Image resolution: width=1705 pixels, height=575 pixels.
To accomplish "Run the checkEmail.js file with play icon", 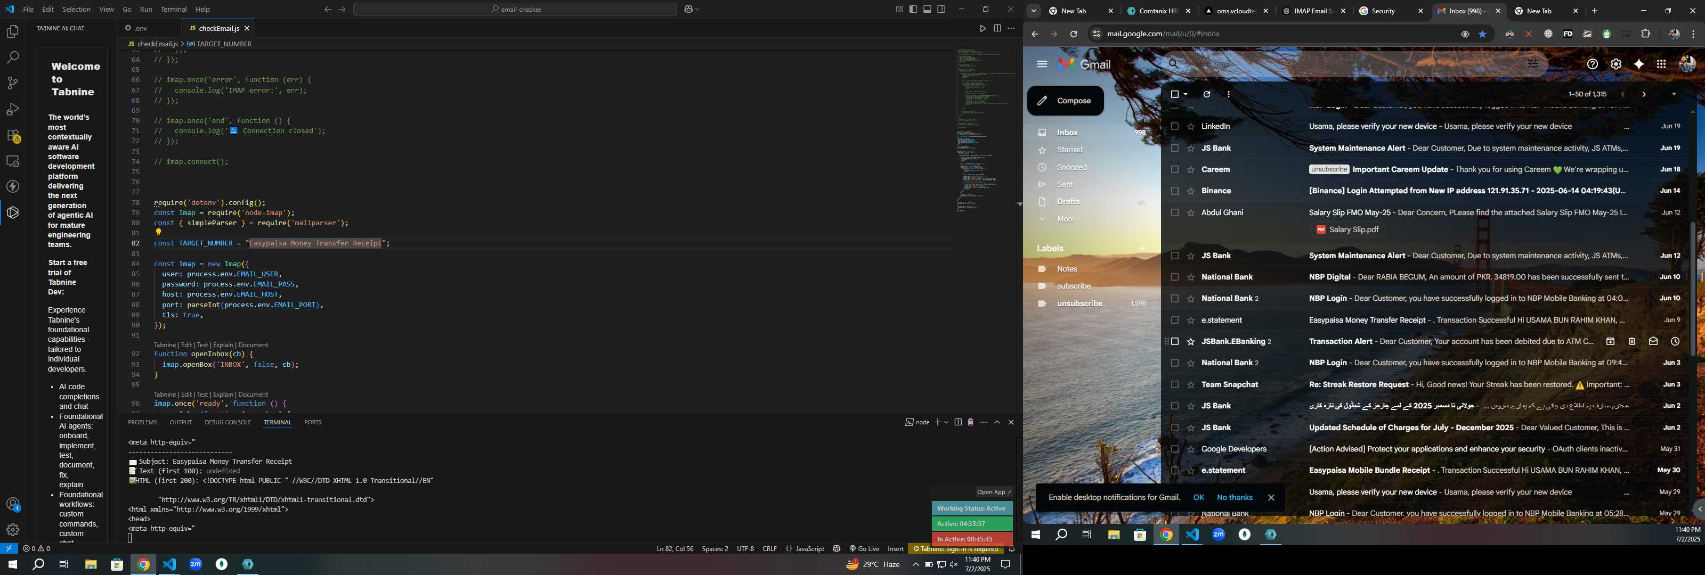I will [x=982, y=28].
